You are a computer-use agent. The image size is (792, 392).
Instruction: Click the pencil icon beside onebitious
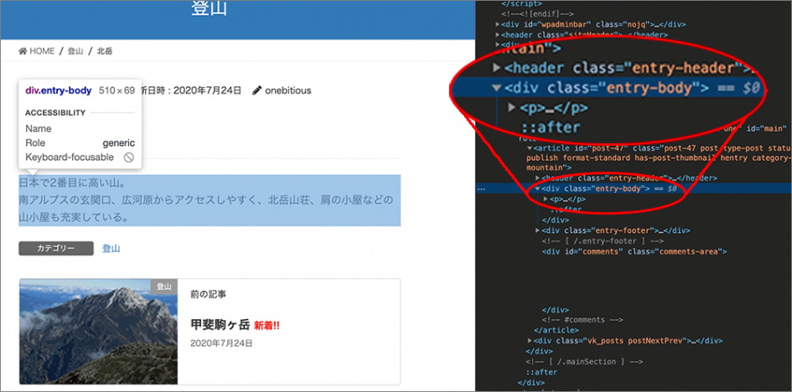[x=257, y=90]
